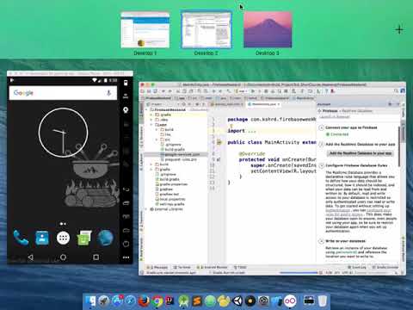
Task: Click the run configuration dropdown in toolbar
Action: click(242, 91)
